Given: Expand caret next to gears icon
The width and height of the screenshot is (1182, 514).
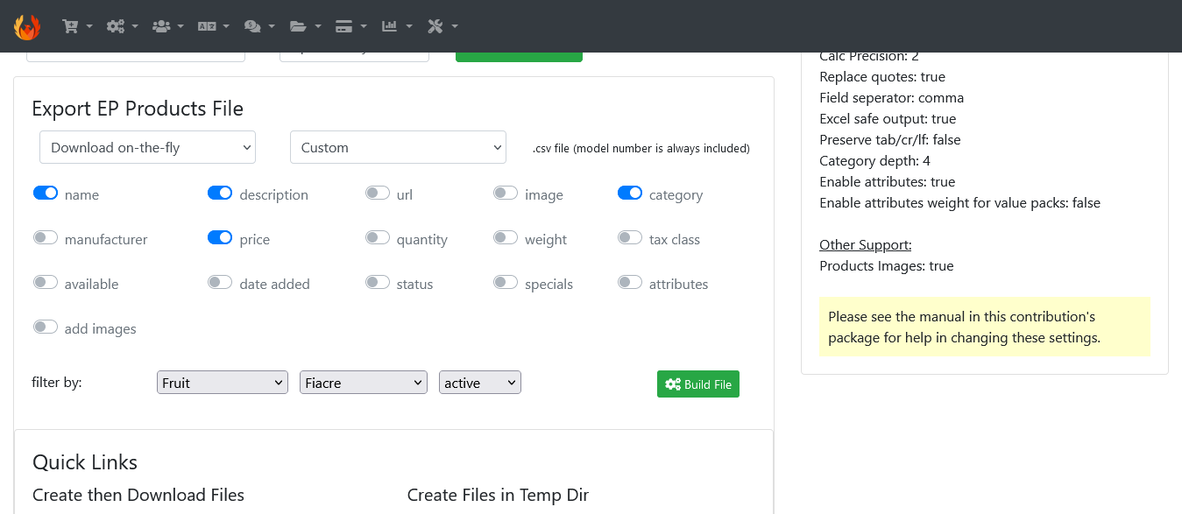Looking at the screenshot, I should tap(135, 27).
